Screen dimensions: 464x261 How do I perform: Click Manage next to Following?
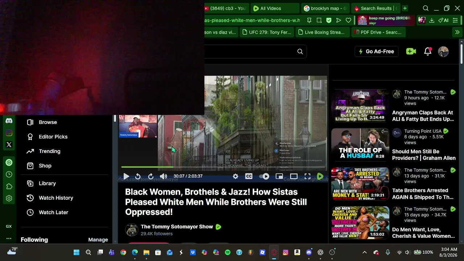pos(98,240)
